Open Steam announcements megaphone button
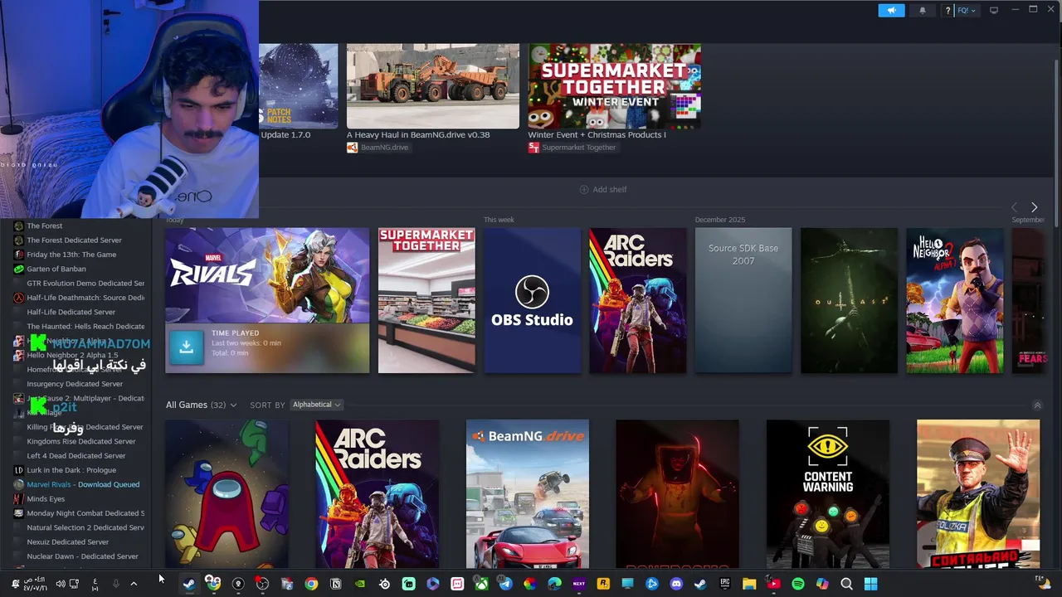The height and width of the screenshot is (597, 1062). [891, 10]
